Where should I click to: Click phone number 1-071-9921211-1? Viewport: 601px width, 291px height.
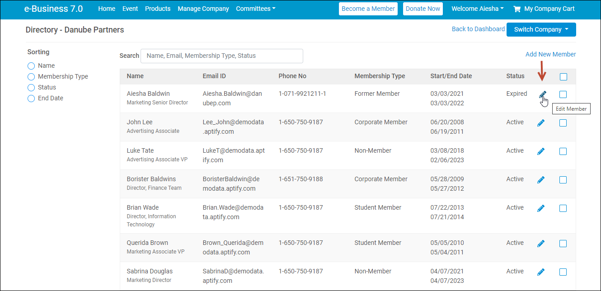302,94
